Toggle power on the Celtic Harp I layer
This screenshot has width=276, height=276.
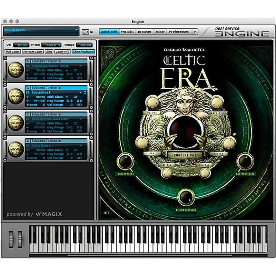pos(27,140)
